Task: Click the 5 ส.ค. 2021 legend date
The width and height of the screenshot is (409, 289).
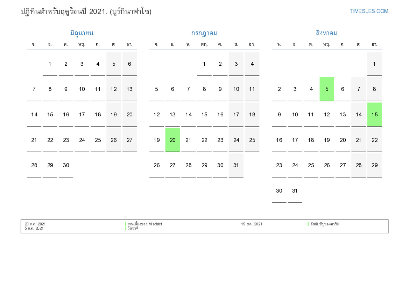Action: click(x=34, y=229)
